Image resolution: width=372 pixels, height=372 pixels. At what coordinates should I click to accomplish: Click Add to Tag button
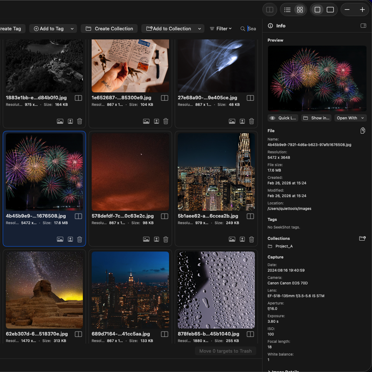pos(49,29)
